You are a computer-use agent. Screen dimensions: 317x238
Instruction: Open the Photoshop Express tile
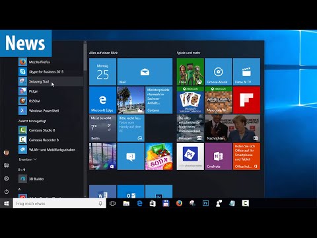[x=190, y=156]
